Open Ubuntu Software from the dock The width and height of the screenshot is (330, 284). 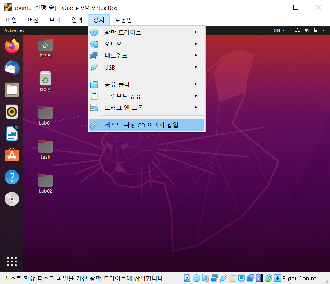coord(12,155)
